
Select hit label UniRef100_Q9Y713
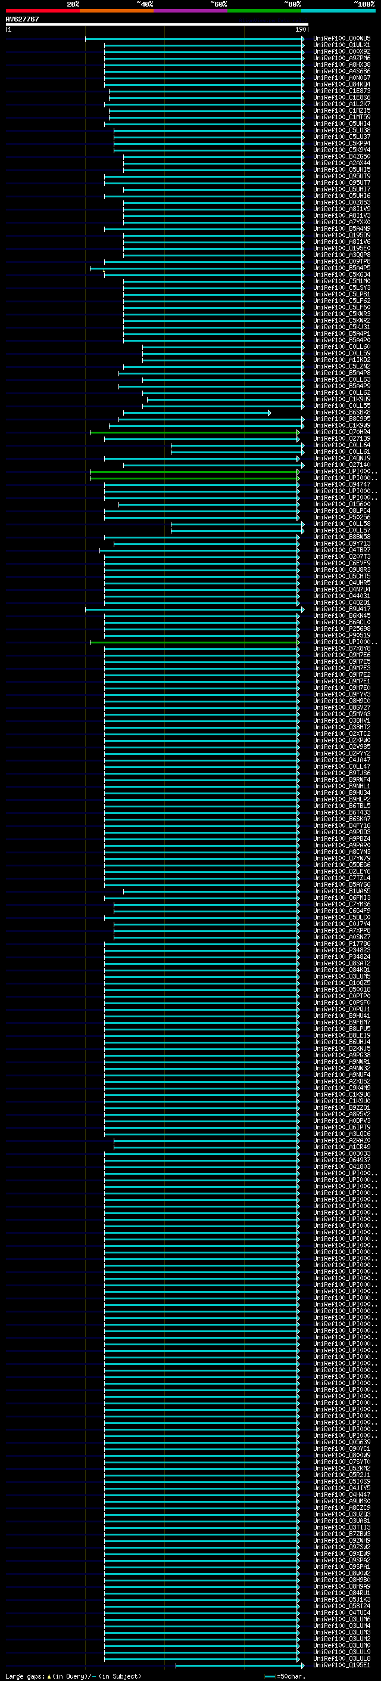[342, 544]
